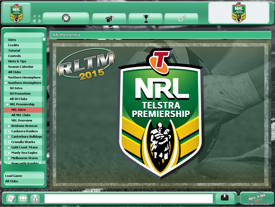Screen dimensions: 275x207
Task: Open the Load Game submenu
Action: tap(24, 176)
